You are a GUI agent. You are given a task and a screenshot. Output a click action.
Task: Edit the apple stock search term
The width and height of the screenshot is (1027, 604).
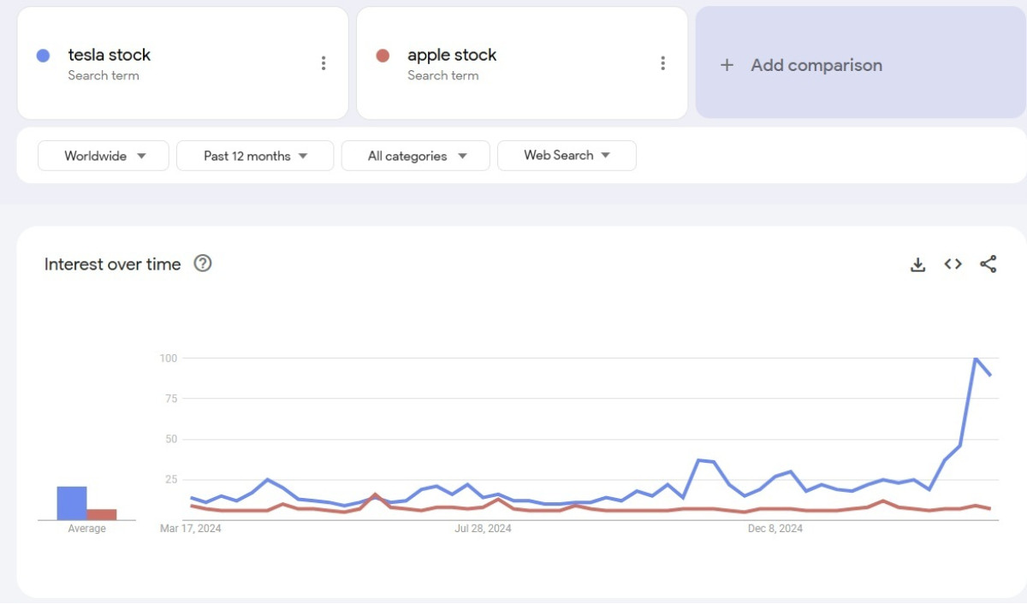(452, 55)
